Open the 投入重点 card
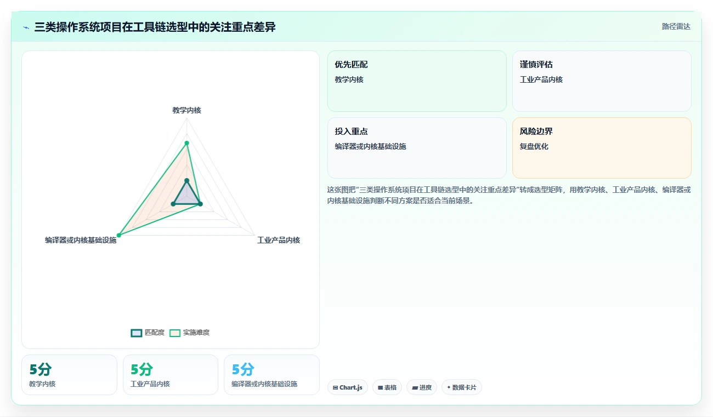 coord(417,148)
